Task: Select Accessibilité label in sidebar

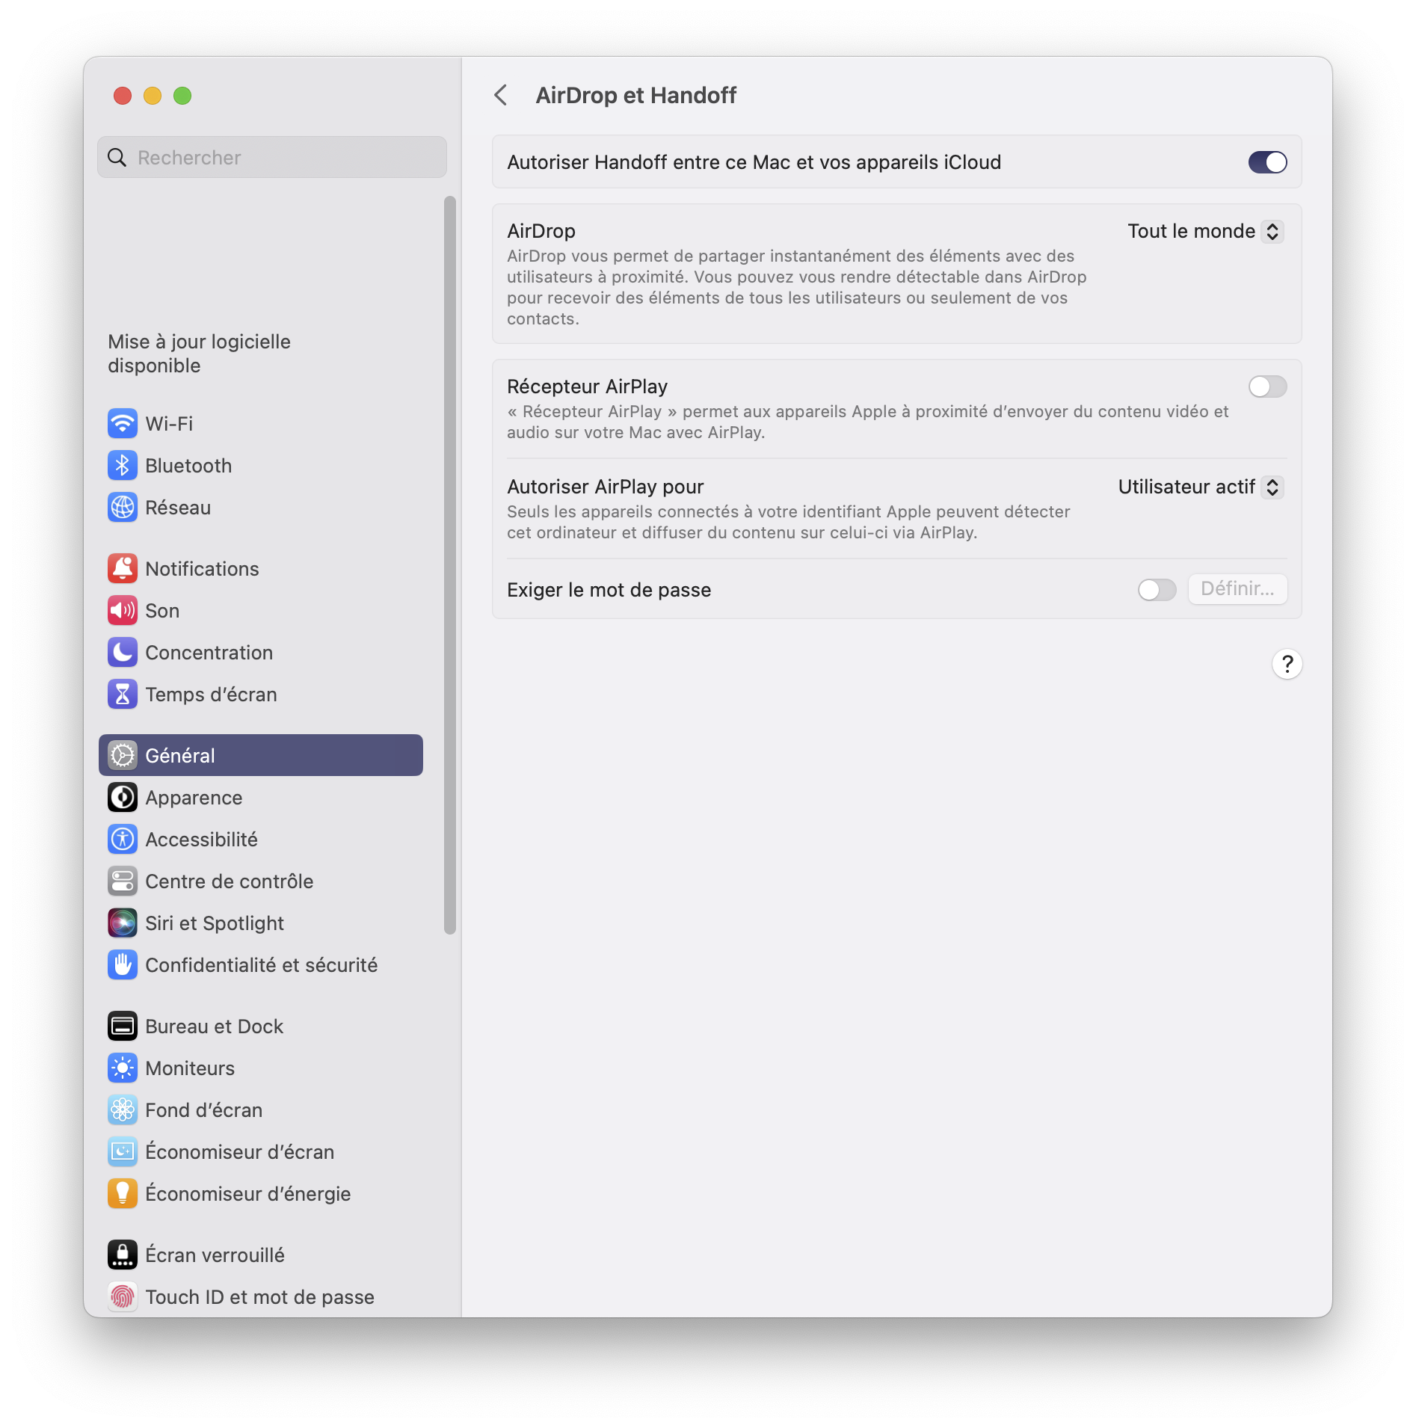Action: coord(201,839)
